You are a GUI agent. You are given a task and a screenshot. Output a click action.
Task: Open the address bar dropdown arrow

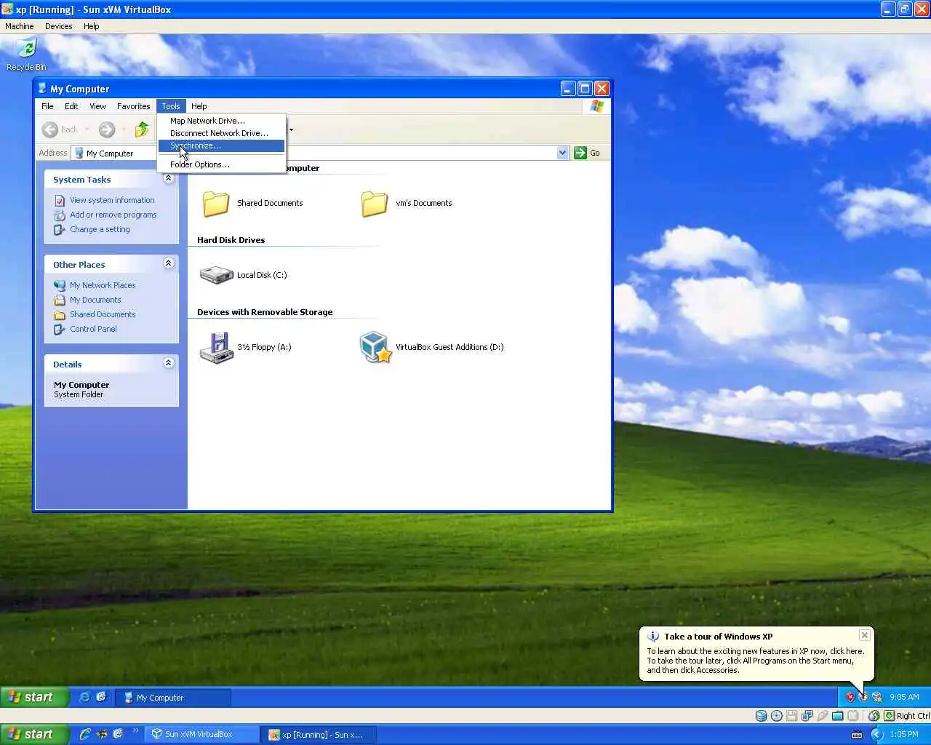click(562, 153)
